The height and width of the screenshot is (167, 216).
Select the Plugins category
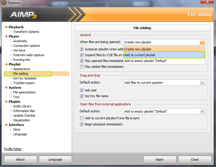[15, 102]
